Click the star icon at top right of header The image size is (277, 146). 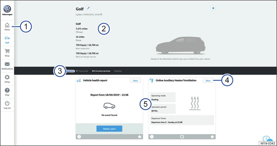(213, 8)
